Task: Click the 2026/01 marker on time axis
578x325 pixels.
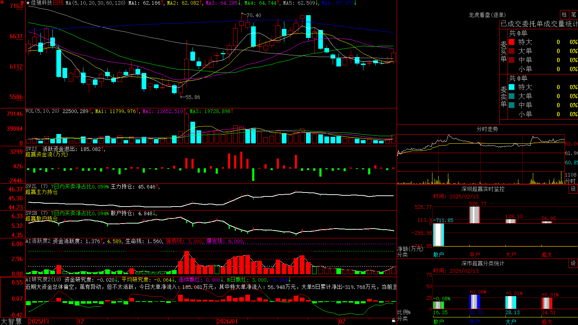Action: click(x=228, y=321)
